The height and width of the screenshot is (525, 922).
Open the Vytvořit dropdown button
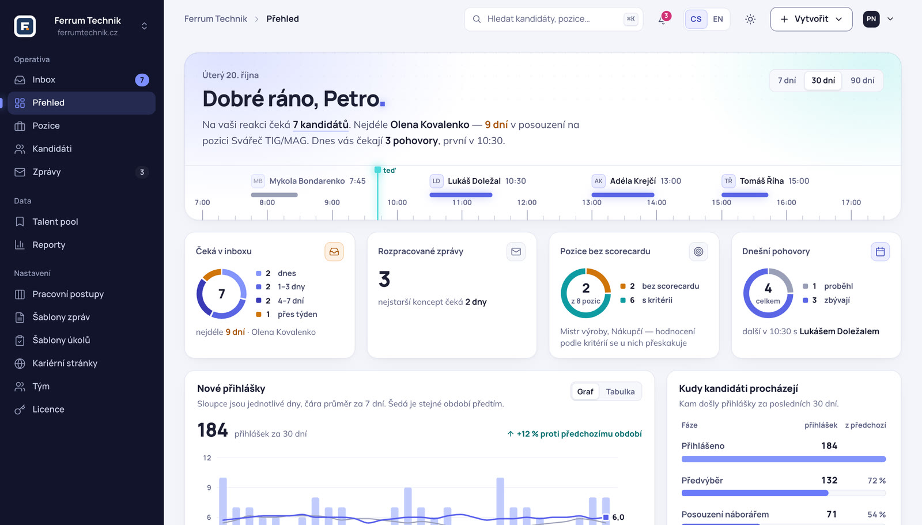(811, 19)
